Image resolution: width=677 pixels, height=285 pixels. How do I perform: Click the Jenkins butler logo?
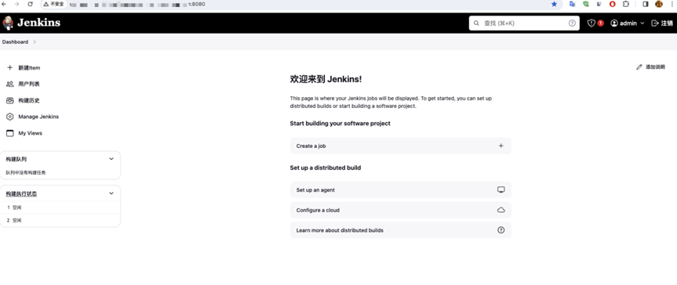coord(8,23)
